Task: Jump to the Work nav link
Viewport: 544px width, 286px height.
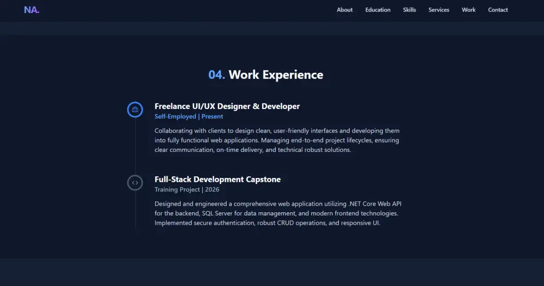Action: (468, 10)
